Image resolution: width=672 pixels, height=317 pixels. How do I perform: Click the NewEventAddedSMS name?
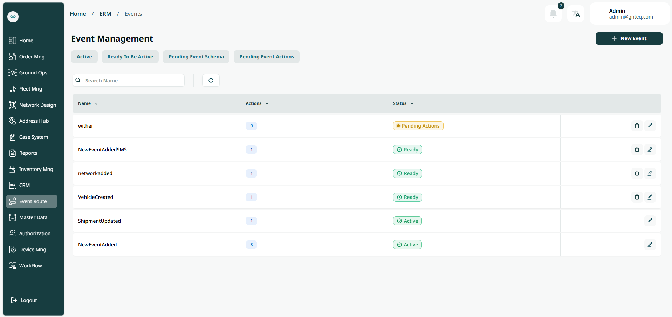pos(102,150)
